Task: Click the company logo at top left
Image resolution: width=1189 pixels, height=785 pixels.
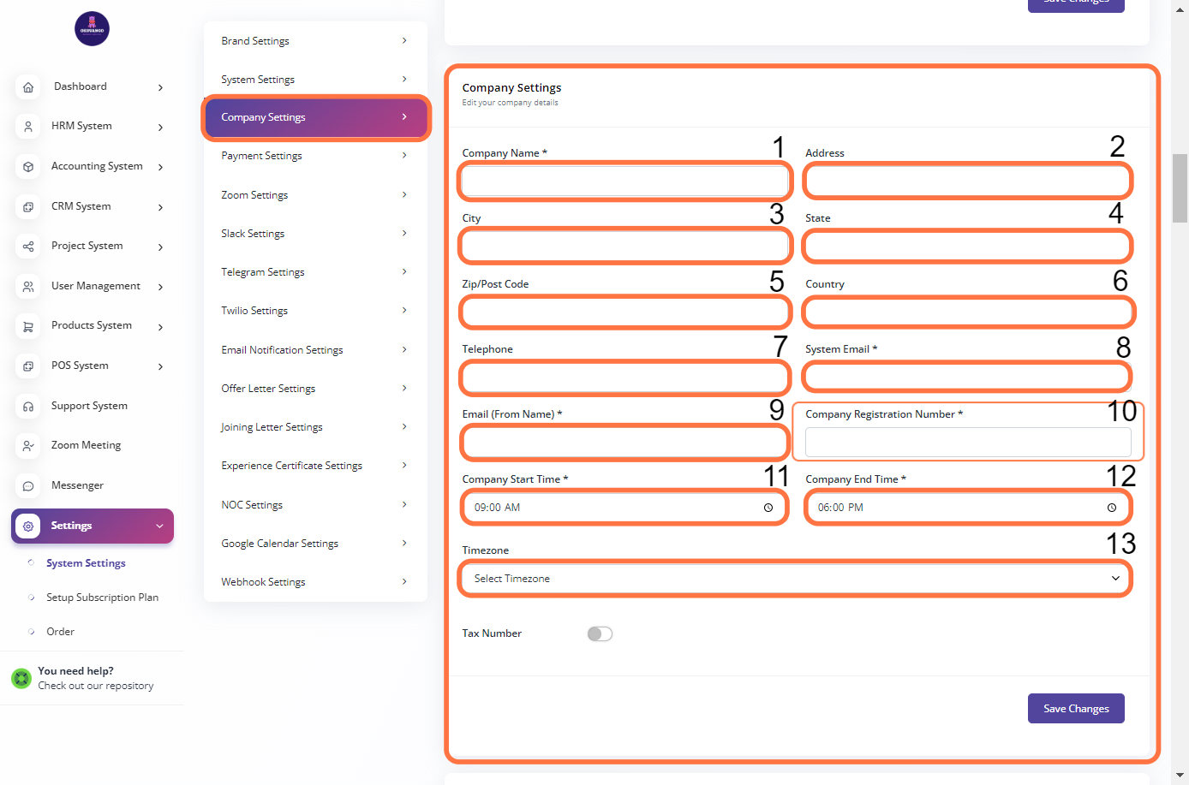Action: 92,29
